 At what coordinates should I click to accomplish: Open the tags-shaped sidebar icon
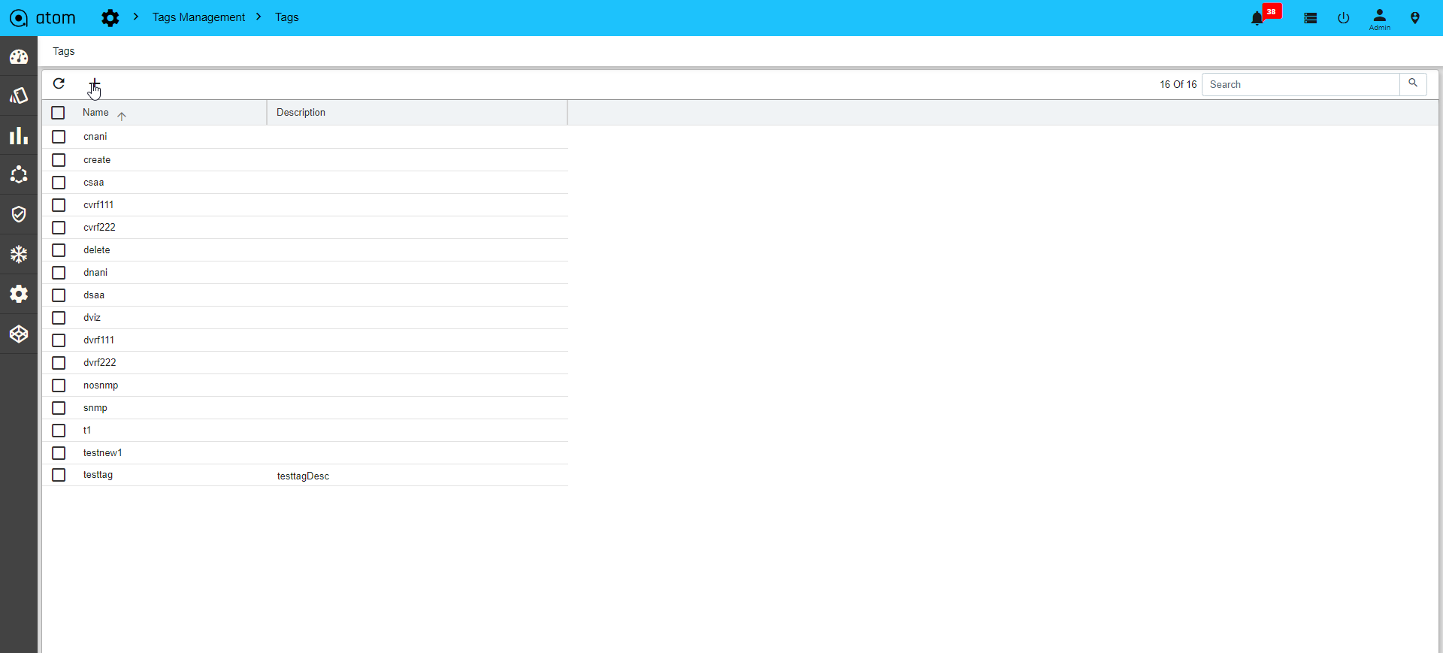[19, 96]
